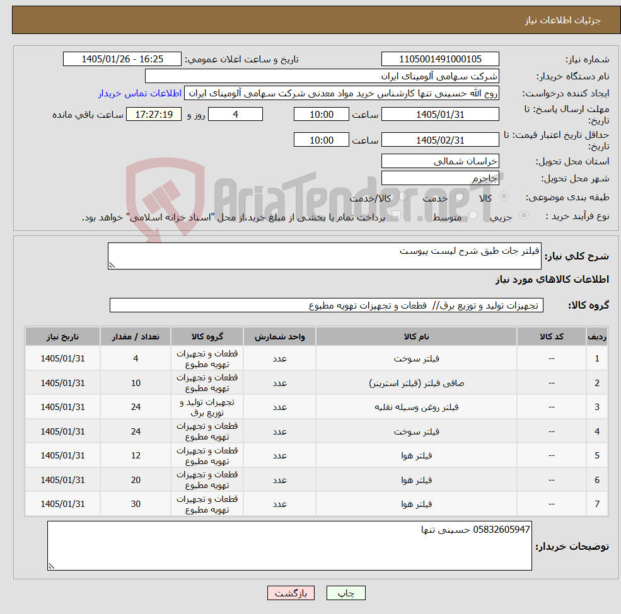
Task: Click تجهیزات تولید و توزیع برق group cell in row 3
Action: click(x=207, y=407)
